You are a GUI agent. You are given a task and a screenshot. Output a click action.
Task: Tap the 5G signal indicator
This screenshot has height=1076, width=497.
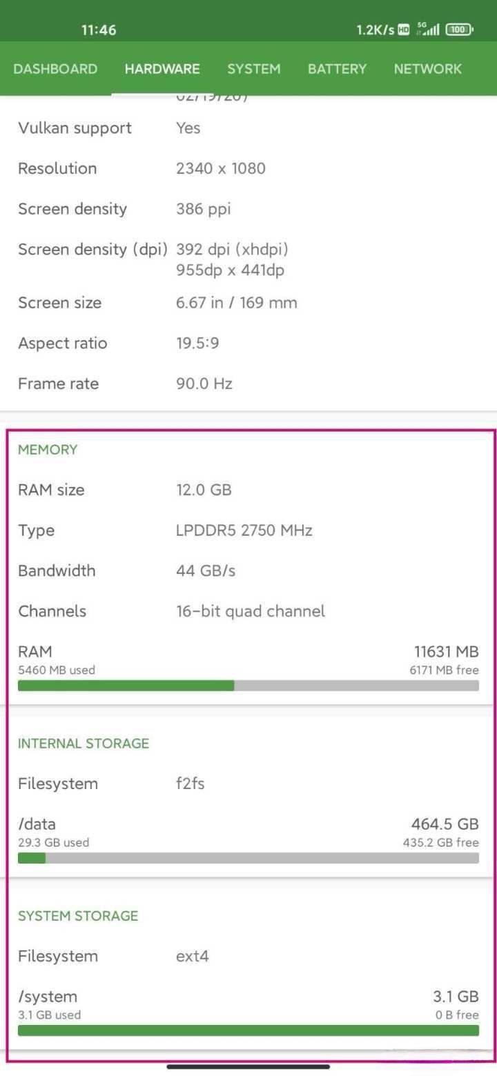pos(428,29)
